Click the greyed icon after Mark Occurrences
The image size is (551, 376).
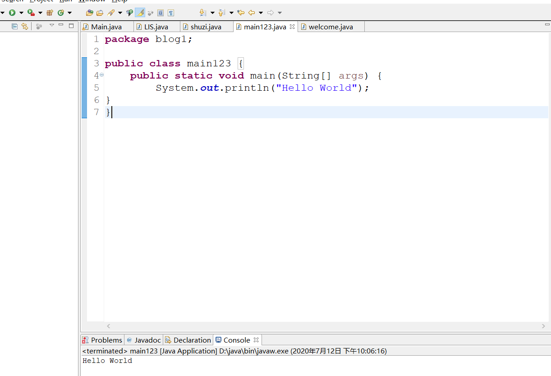pyautogui.click(x=151, y=13)
